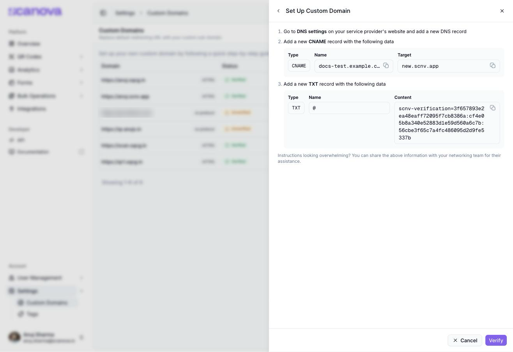Screen dimensions: 513x352
Task: Copy the CNAME record name docs-test.example
Action: 386,66
